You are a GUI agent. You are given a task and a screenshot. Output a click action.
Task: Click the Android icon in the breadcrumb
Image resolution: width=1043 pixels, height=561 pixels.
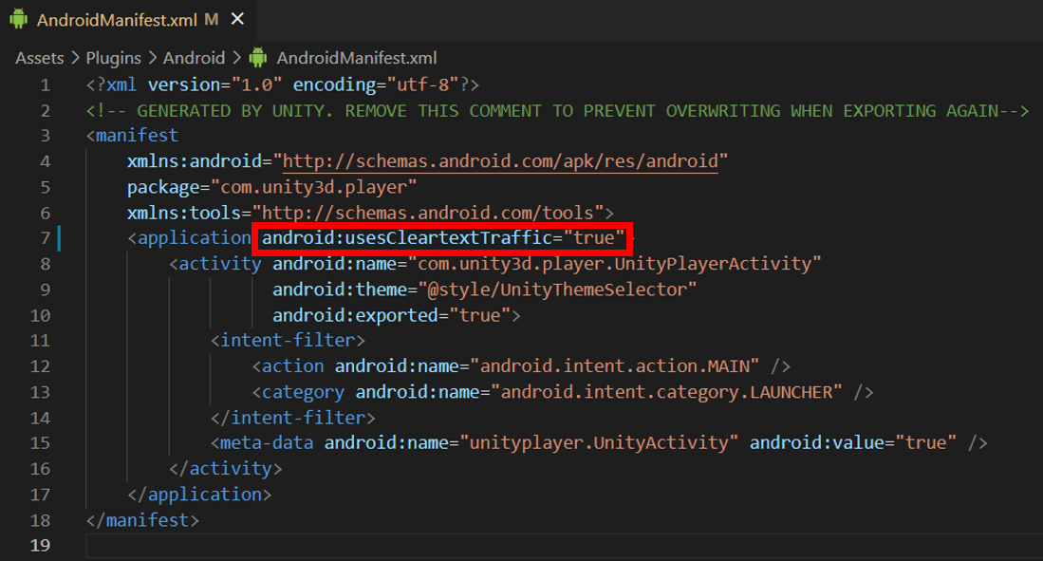(x=258, y=58)
